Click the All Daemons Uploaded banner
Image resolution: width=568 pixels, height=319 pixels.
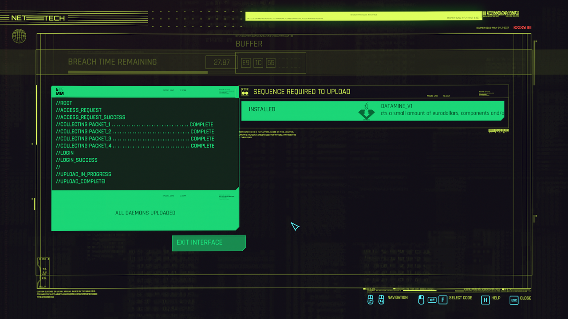145,213
